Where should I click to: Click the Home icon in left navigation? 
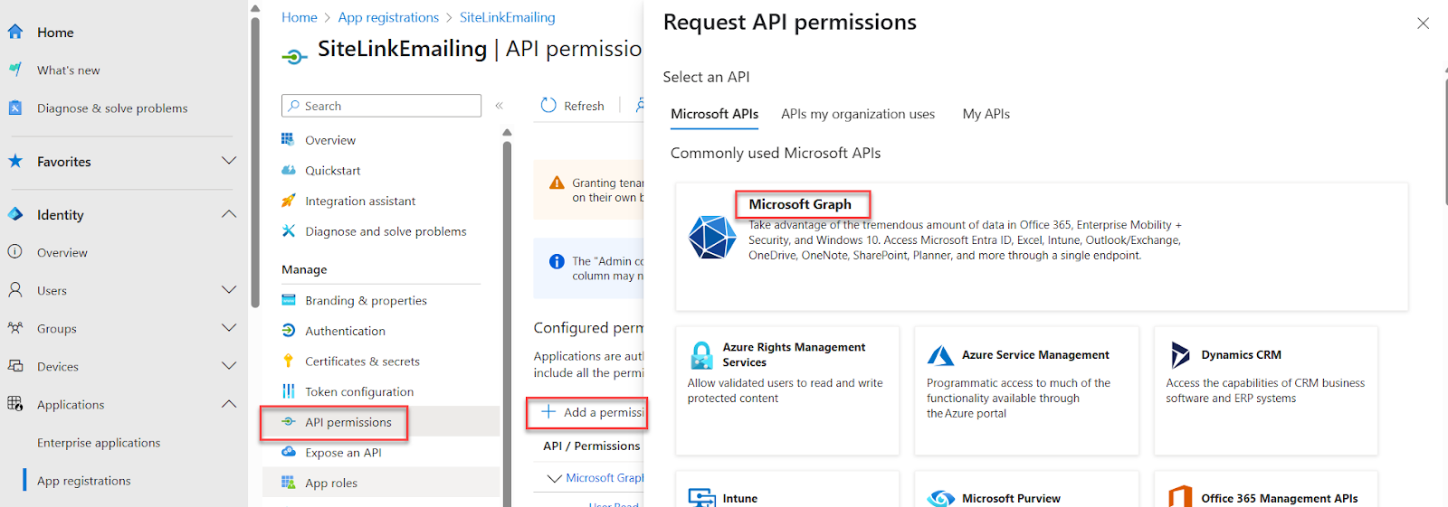coord(14,32)
